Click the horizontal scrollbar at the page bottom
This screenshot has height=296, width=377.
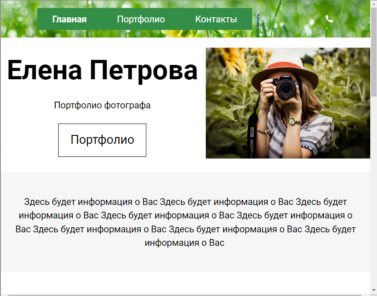pyautogui.click(x=185, y=295)
